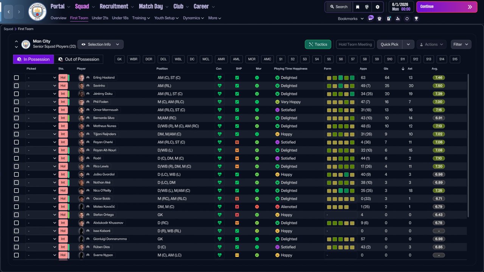Tick the checkbox for Erling Haaland
Viewport: 484px width, 272px height.
pyautogui.click(x=16, y=78)
